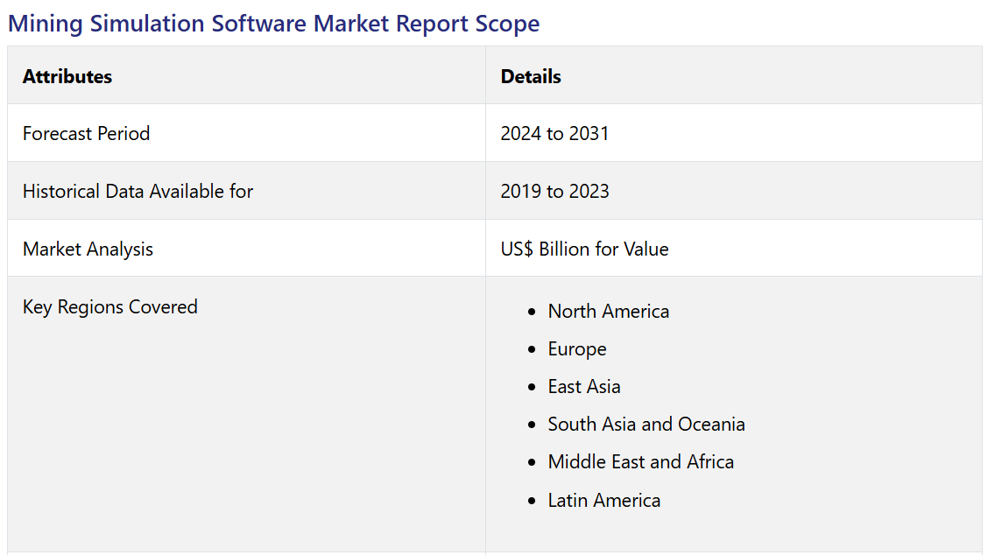Click the bullet point before Europe
The image size is (988, 555).
pos(532,350)
